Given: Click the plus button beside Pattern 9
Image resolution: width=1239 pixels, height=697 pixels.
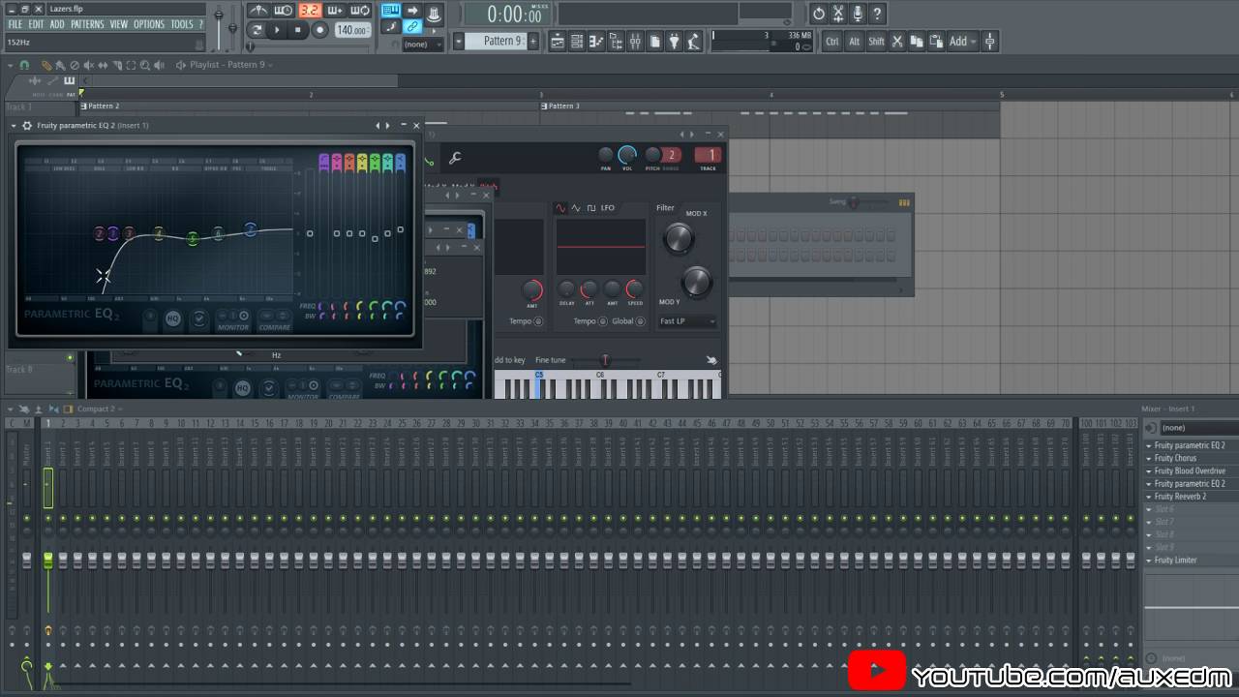Looking at the screenshot, I should point(532,41).
